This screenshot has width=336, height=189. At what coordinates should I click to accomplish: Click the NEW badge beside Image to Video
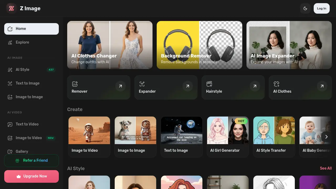[51, 138]
